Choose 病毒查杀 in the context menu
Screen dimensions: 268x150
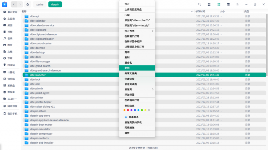pos(137,117)
